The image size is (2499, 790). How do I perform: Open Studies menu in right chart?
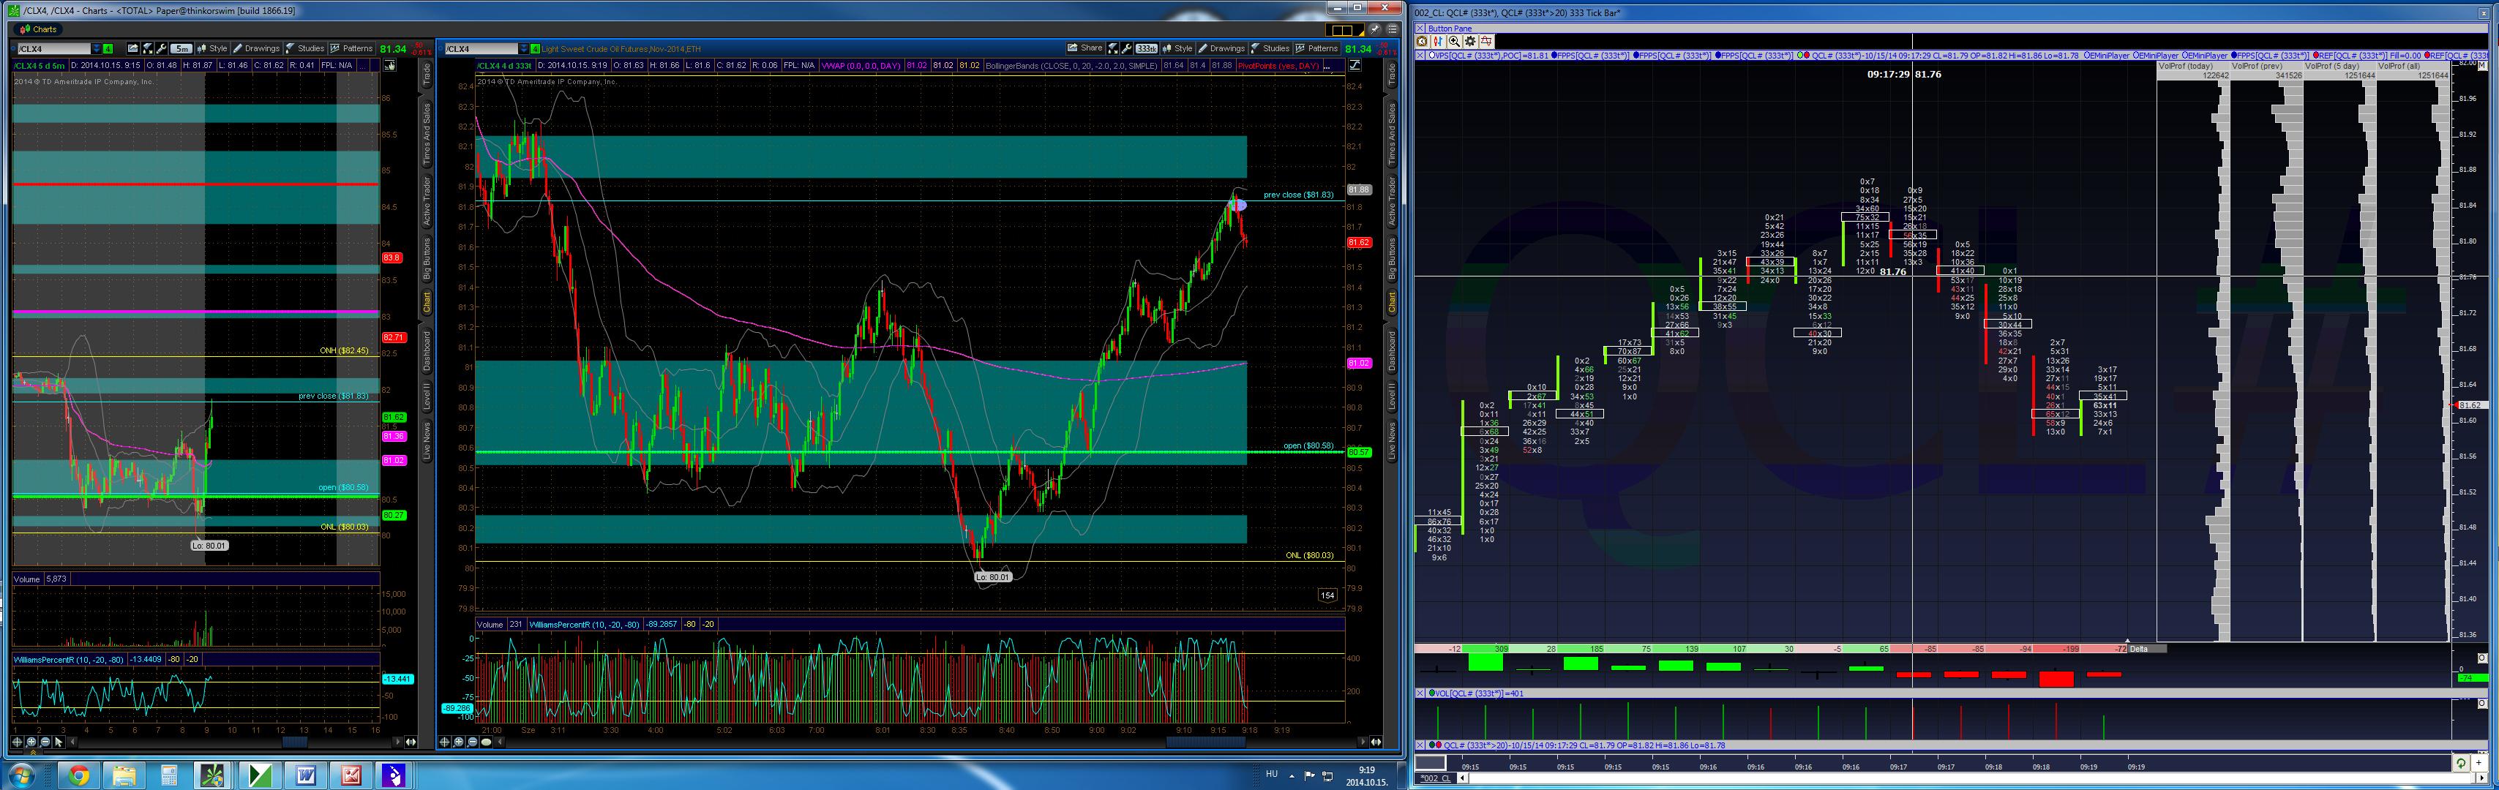coord(1270,48)
